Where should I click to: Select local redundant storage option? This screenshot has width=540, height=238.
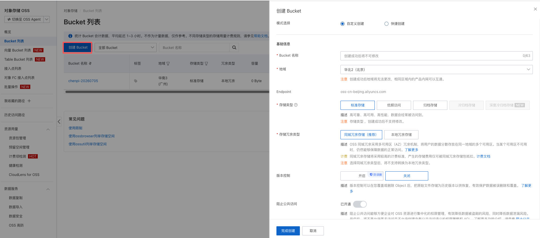tap(401, 135)
